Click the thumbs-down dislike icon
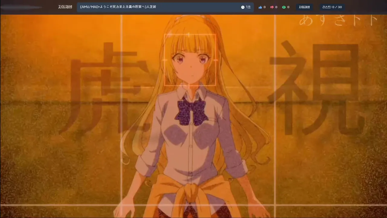This screenshot has width=387, height=218. [x=272, y=7]
